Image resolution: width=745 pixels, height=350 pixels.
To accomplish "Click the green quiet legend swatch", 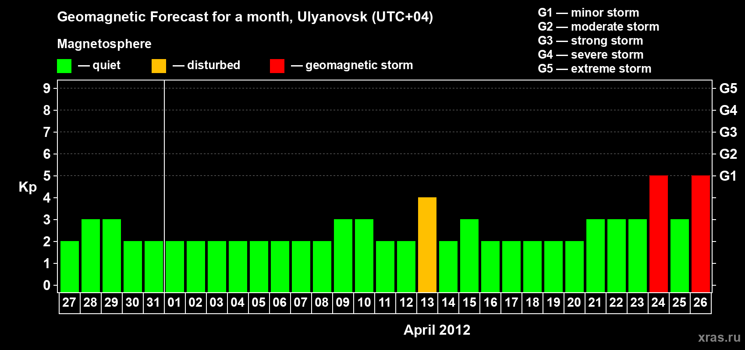I will coord(64,66).
